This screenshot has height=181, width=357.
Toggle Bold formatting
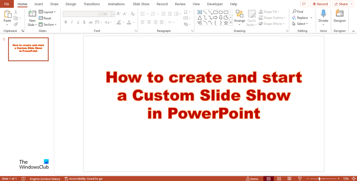pos(65,22)
